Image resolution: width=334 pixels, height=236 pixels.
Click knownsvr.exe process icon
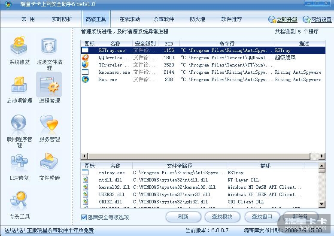[85, 72]
